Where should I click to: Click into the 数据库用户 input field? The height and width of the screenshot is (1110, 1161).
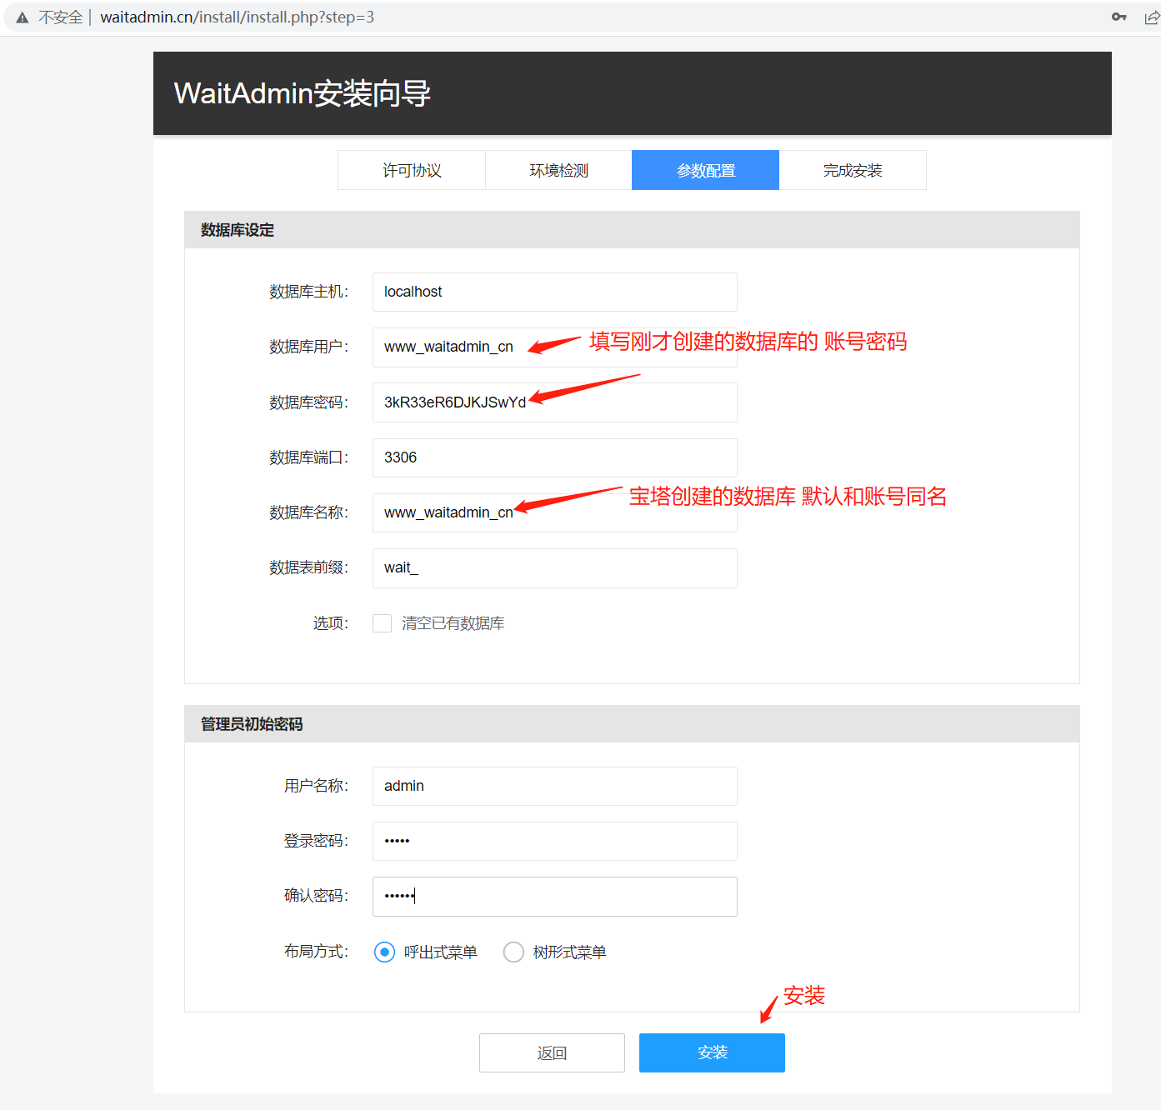point(554,347)
